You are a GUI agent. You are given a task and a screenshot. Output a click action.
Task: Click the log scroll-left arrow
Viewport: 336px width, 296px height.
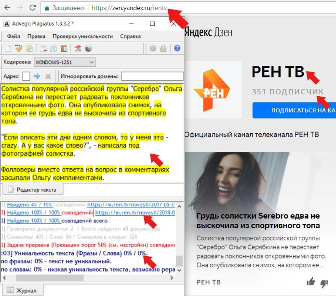4,278
